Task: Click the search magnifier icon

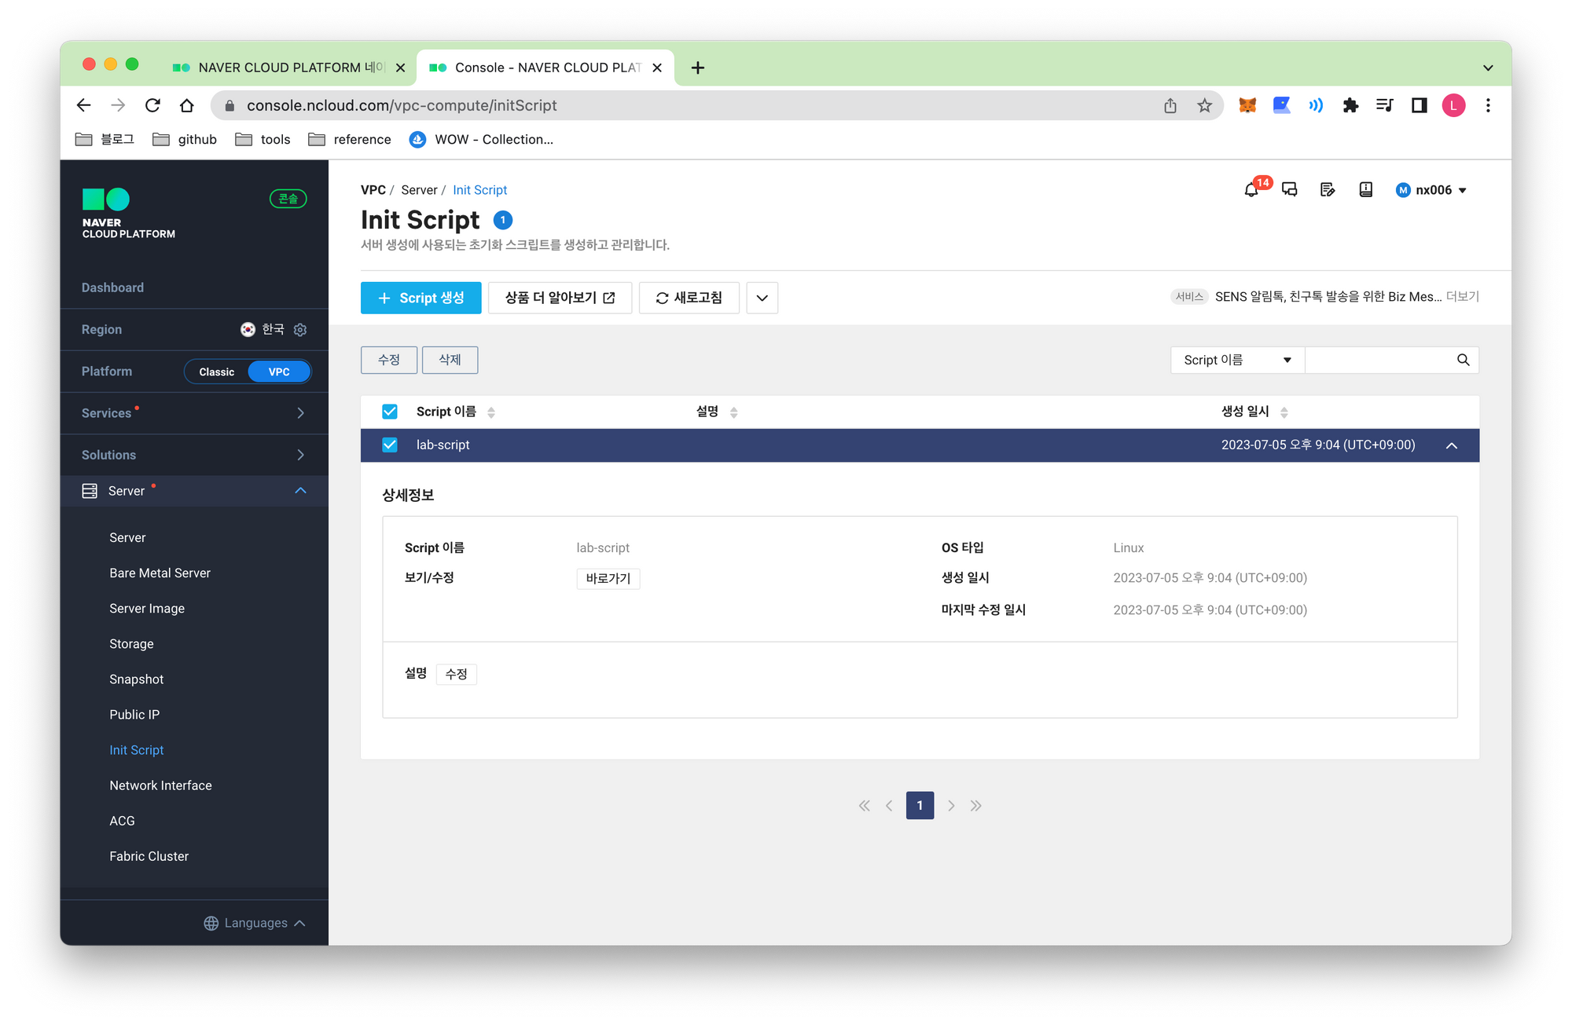Action: point(1463,360)
